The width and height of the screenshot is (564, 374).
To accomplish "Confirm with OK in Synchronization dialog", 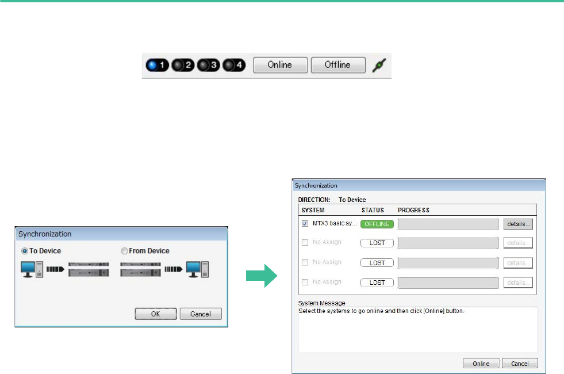I will 156,314.
